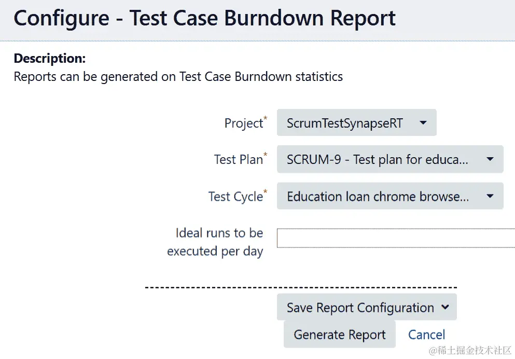
Task: Click the Ideal runs to be executed label
Action: pyautogui.click(x=218, y=242)
